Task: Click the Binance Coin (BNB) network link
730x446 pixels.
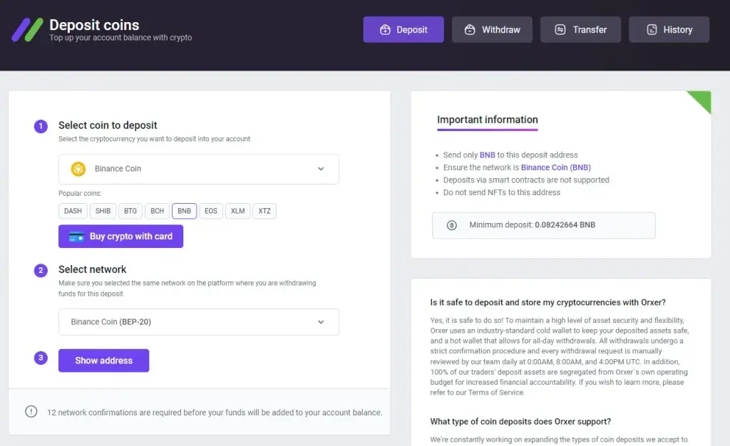Action: click(x=556, y=167)
